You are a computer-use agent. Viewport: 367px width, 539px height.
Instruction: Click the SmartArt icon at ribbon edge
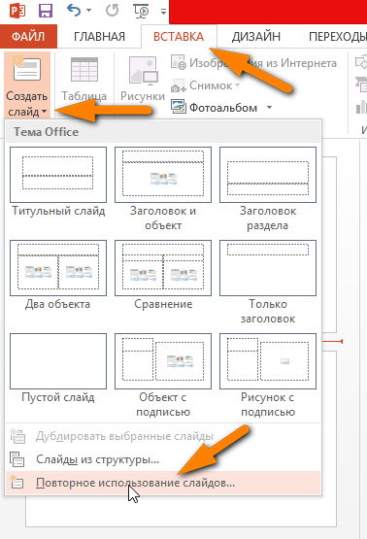(x=362, y=84)
